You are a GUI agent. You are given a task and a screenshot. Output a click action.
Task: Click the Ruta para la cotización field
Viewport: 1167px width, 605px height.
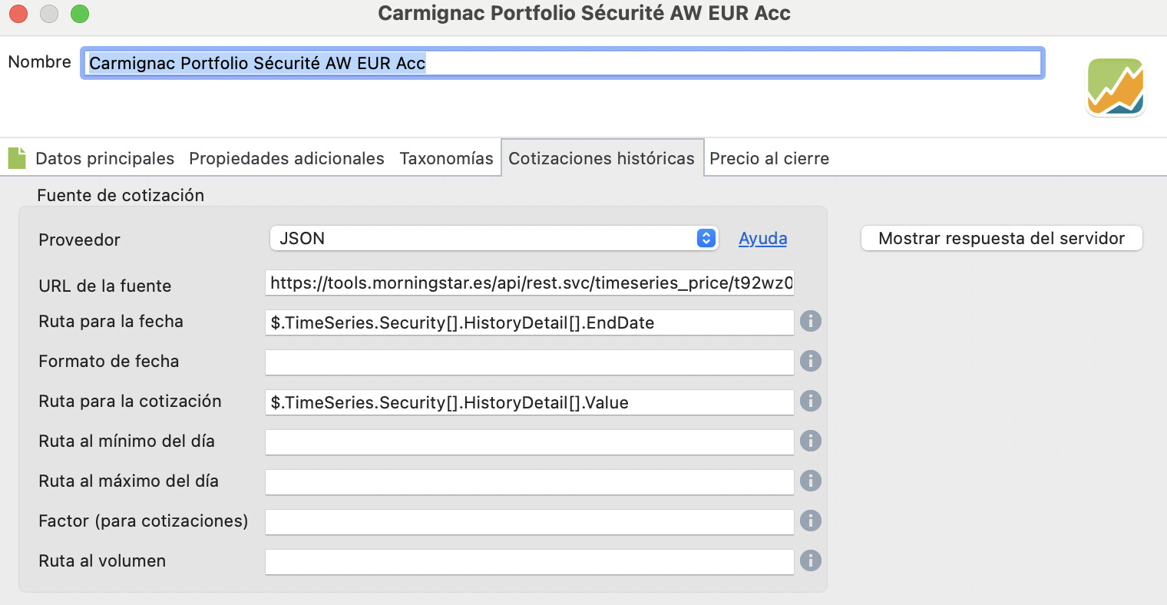click(529, 402)
